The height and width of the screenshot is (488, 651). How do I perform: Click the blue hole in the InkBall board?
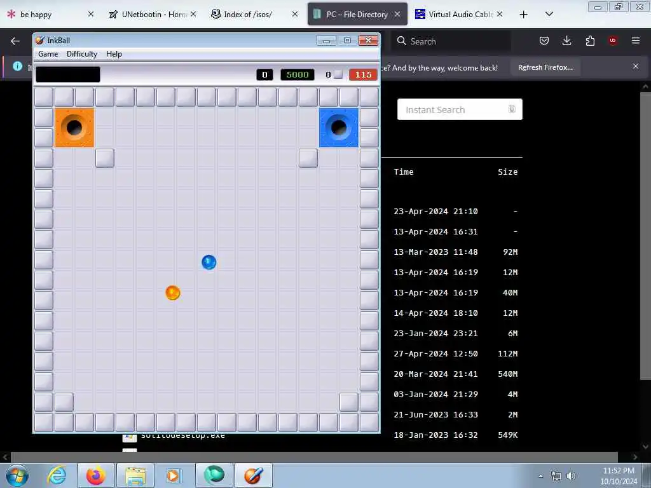pos(338,127)
